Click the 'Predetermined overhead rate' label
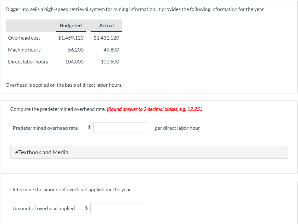298x224 pixels. coord(45,128)
